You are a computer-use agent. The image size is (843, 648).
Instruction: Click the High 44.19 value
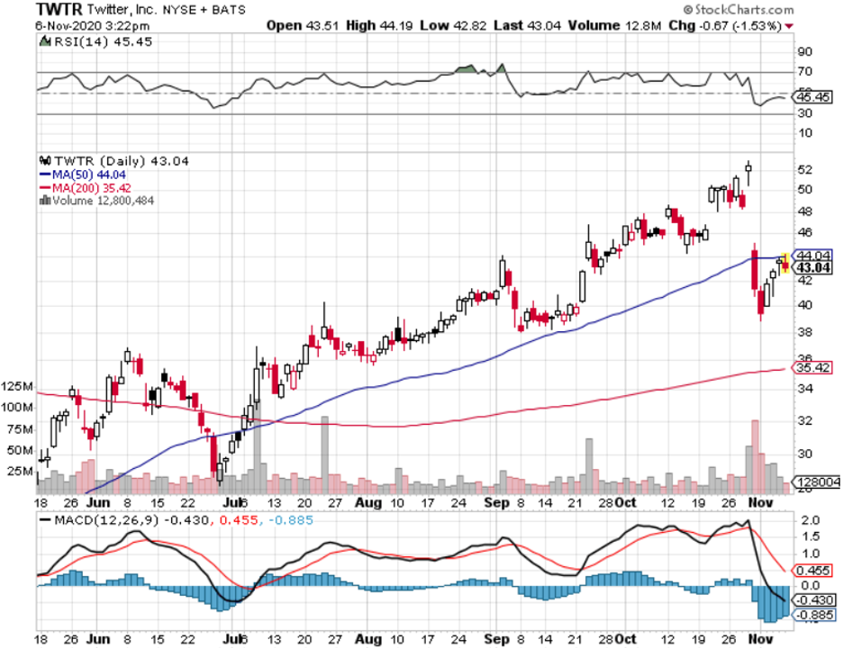379,26
